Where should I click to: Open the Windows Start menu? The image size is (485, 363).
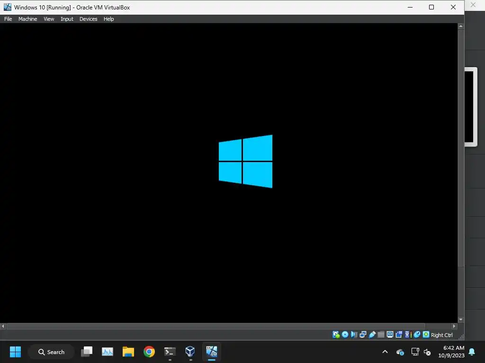[16, 352]
